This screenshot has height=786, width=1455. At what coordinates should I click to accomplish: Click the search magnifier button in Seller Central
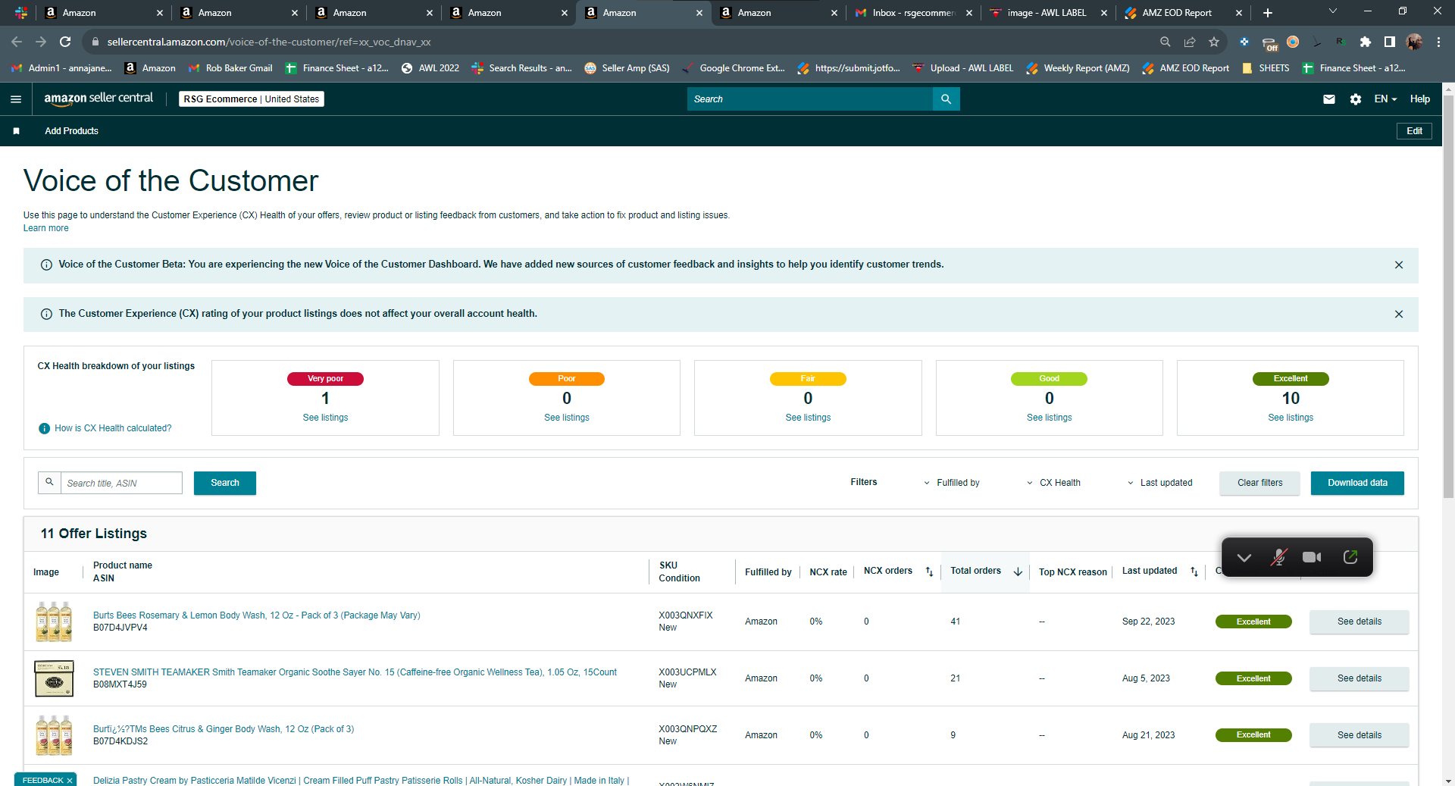click(946, 99)
